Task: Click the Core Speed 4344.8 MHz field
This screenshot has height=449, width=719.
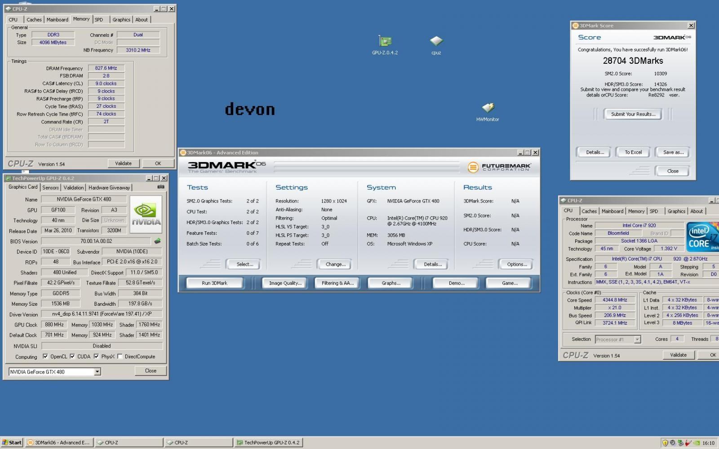Action: (x=614, y=300)
